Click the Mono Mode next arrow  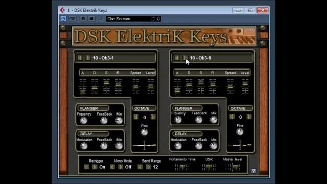click(x=121, y=167)
